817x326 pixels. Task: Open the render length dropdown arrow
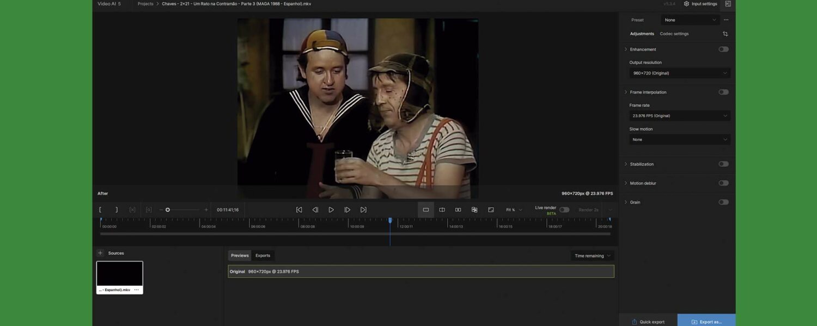click(x=610, y=210)
